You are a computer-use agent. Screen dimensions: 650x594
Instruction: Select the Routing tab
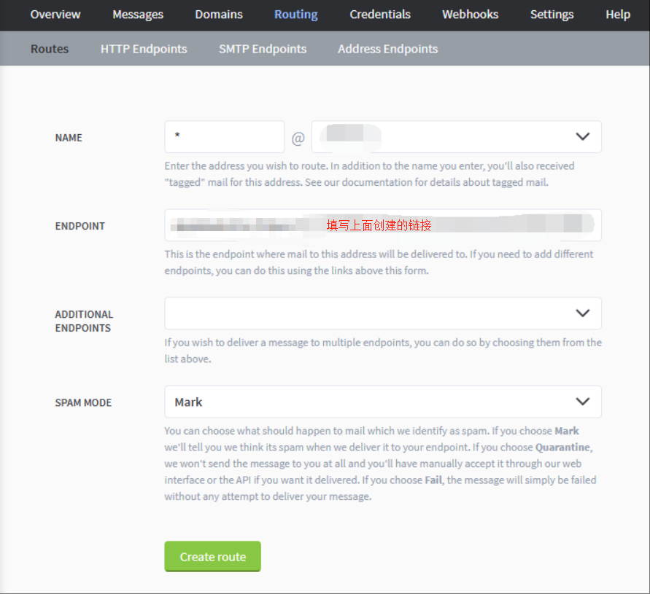coord(295,15)
